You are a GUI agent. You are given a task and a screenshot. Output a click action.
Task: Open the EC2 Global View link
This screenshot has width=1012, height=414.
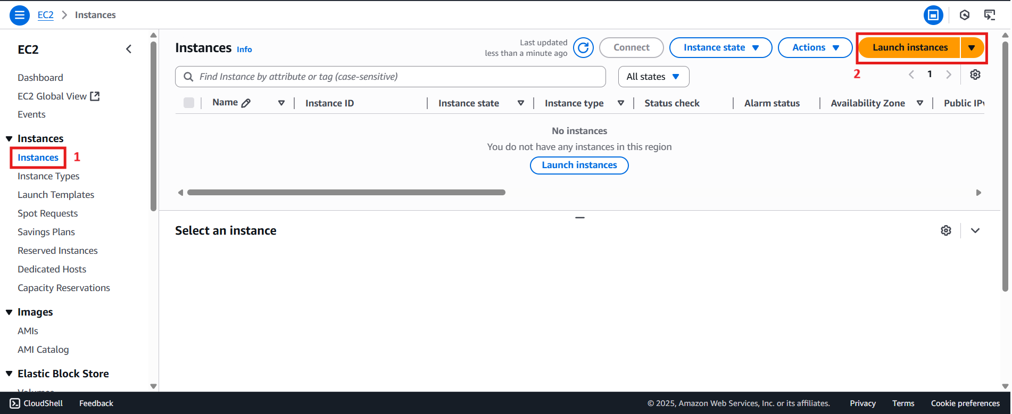click(52, 96)
